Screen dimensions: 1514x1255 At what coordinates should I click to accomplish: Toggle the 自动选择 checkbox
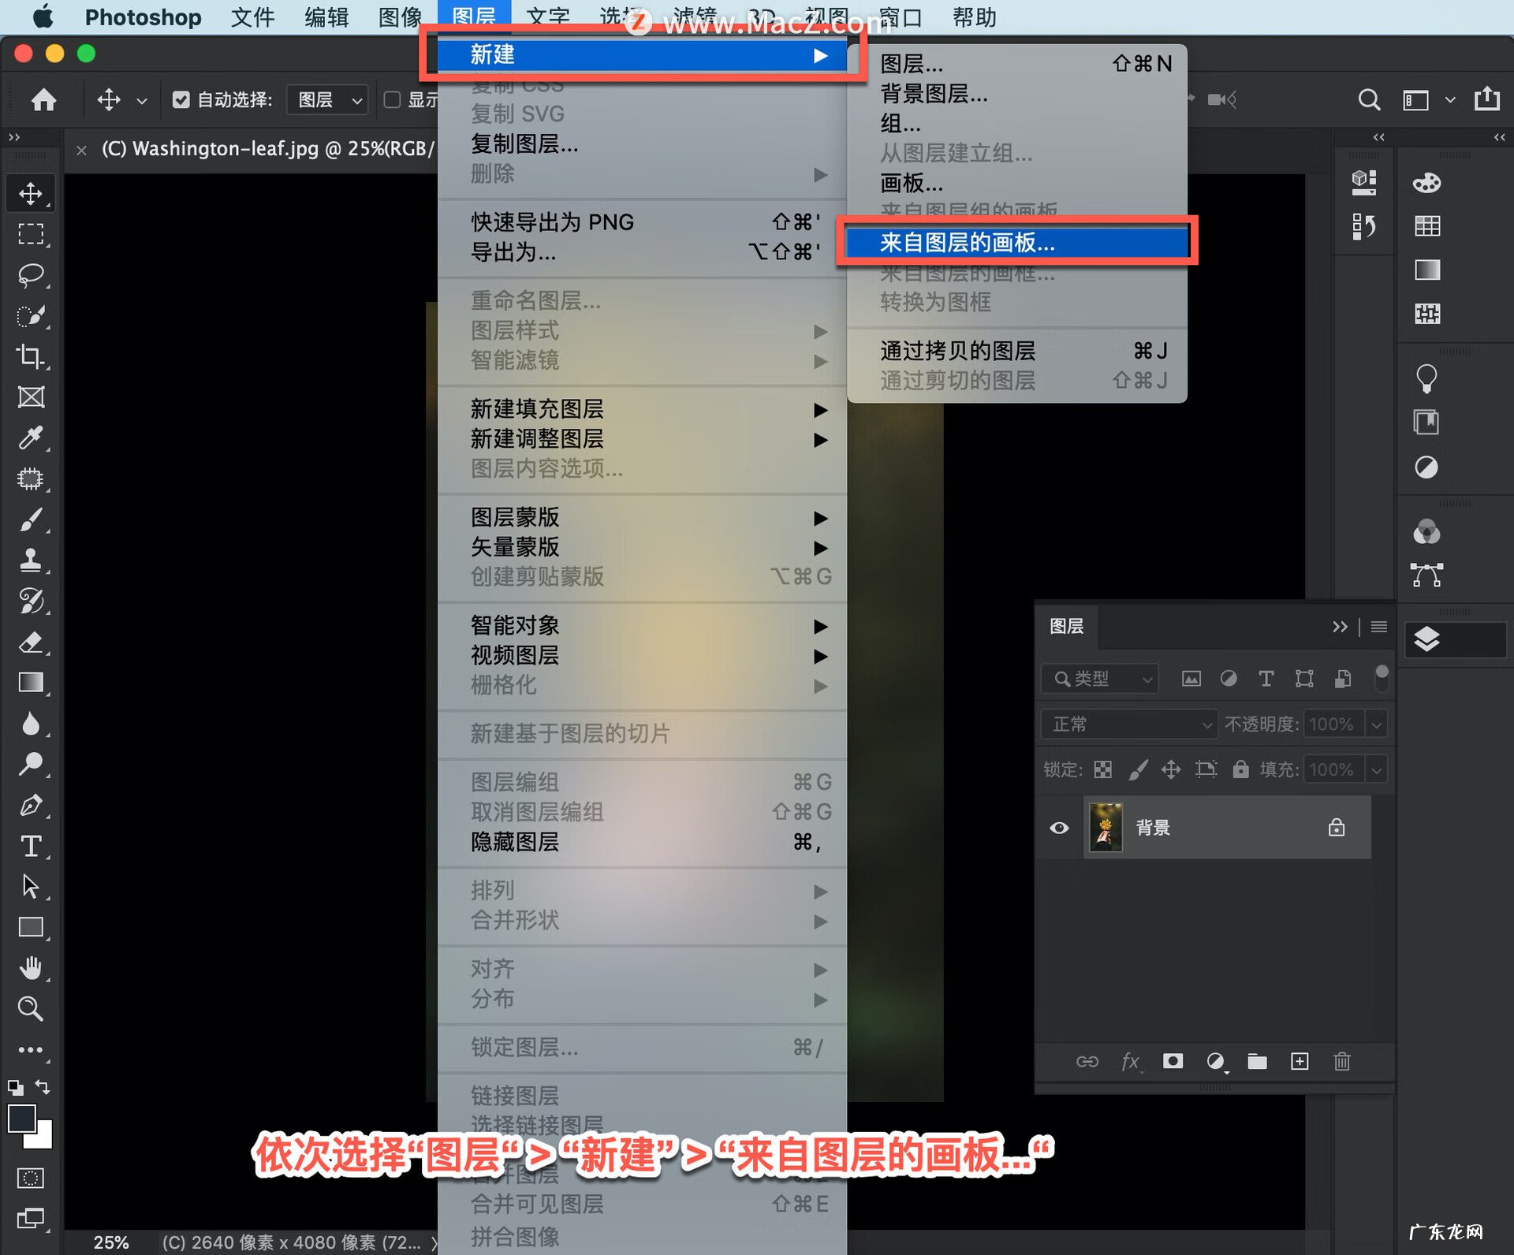click(x=181, y=99)
